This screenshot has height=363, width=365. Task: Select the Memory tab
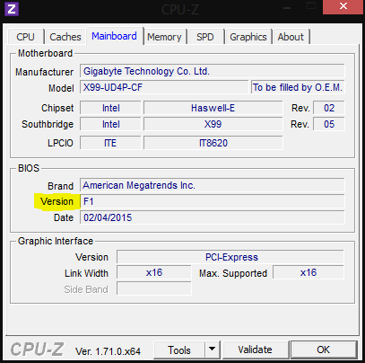click(x=164, y=37)
